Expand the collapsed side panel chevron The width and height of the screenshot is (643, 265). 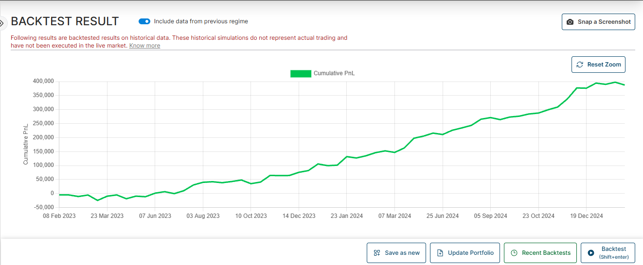(2, 23)
